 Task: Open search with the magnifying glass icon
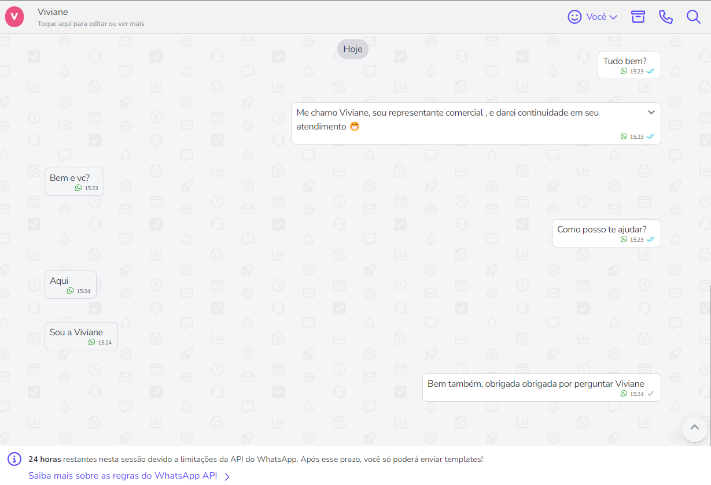(x=693, y=17)
